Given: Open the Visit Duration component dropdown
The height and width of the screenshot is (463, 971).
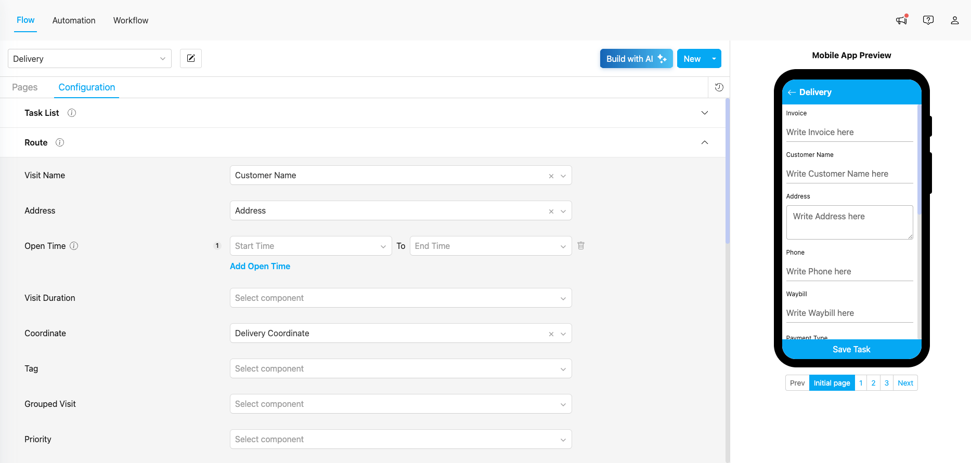Looking at the screenshot, I should (400, 298).
